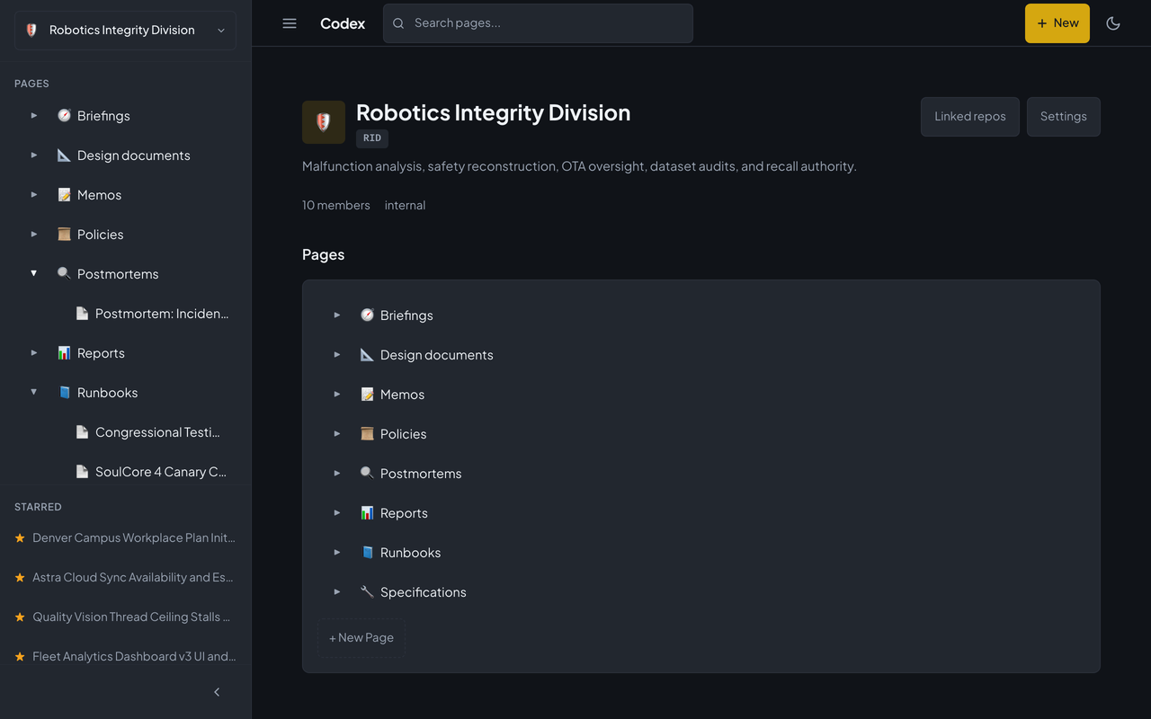
Task: Click the star beside Quality Vision Thread Ceiling
Action: pos(20,617)
